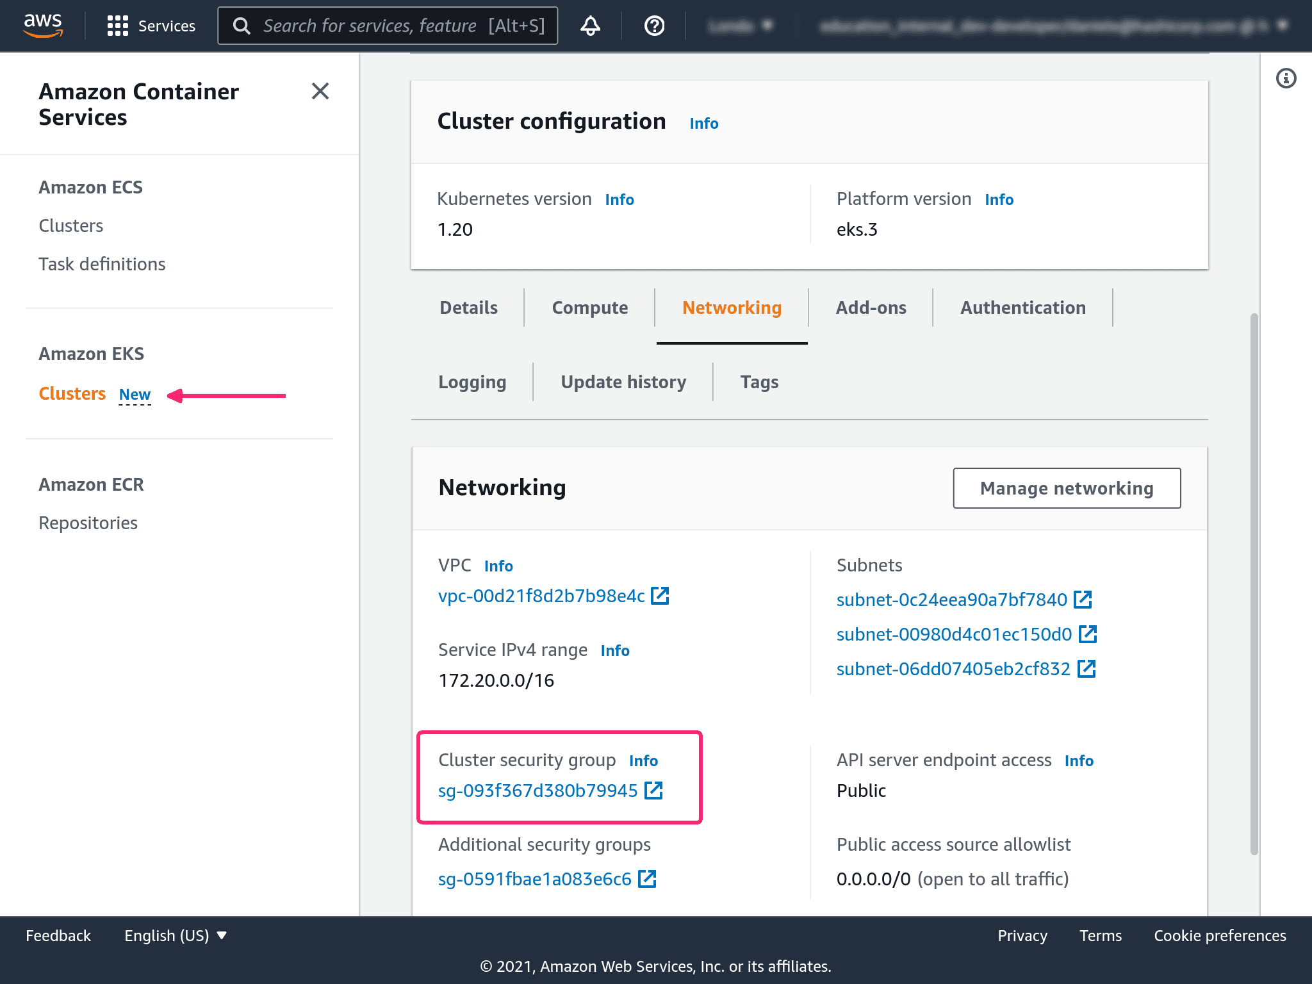Screen dimensions: 1312x984
Task: Click the Services label in header
Action: 167,26
